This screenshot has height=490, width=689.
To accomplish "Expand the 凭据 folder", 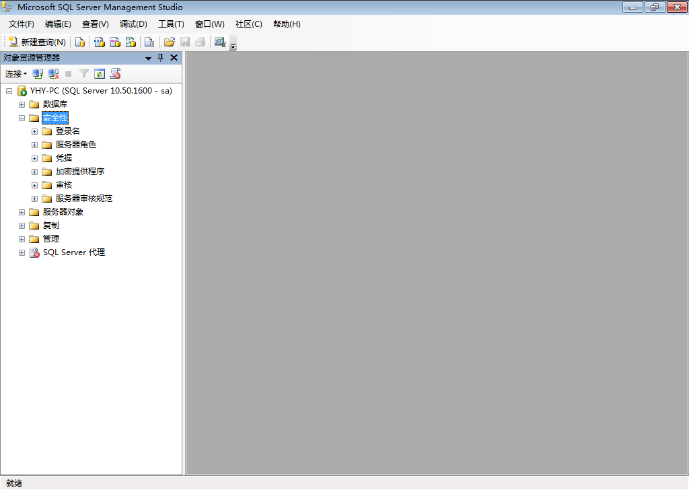I will pos(34,158).
